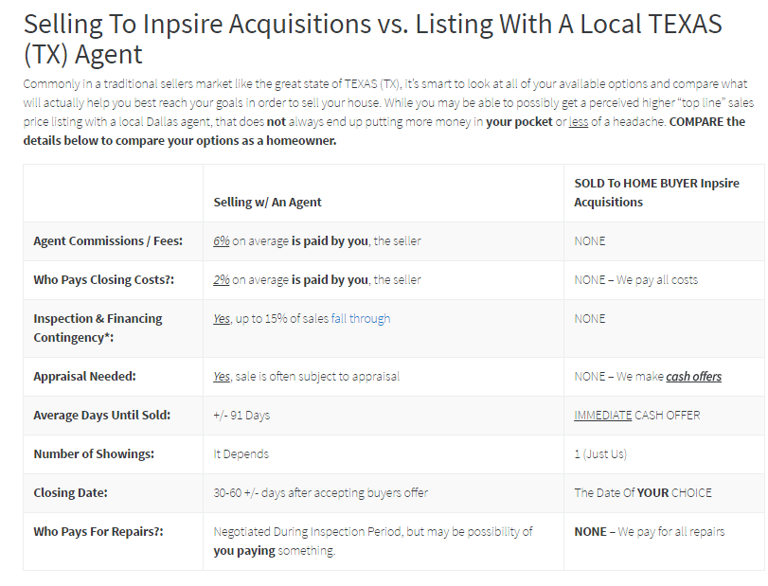Viewport: 768px width, 586px height.
Task: Click underlined "Yes" in Inspection & Financing row
Action: [222, 319]
